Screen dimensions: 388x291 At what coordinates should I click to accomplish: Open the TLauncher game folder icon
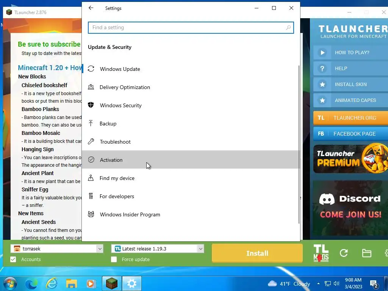(x=366, y=253)
